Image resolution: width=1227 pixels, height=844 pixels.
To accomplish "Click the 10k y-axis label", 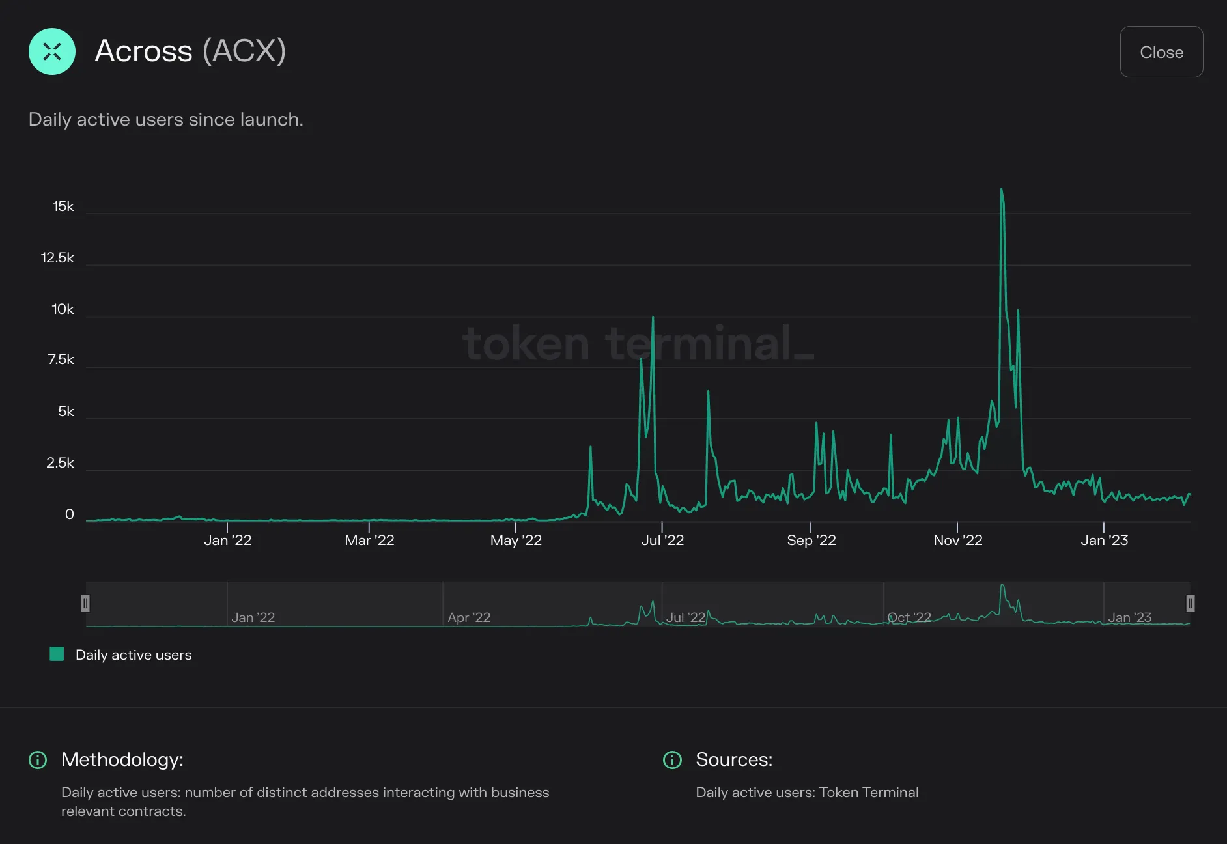I will click(63, 309).
